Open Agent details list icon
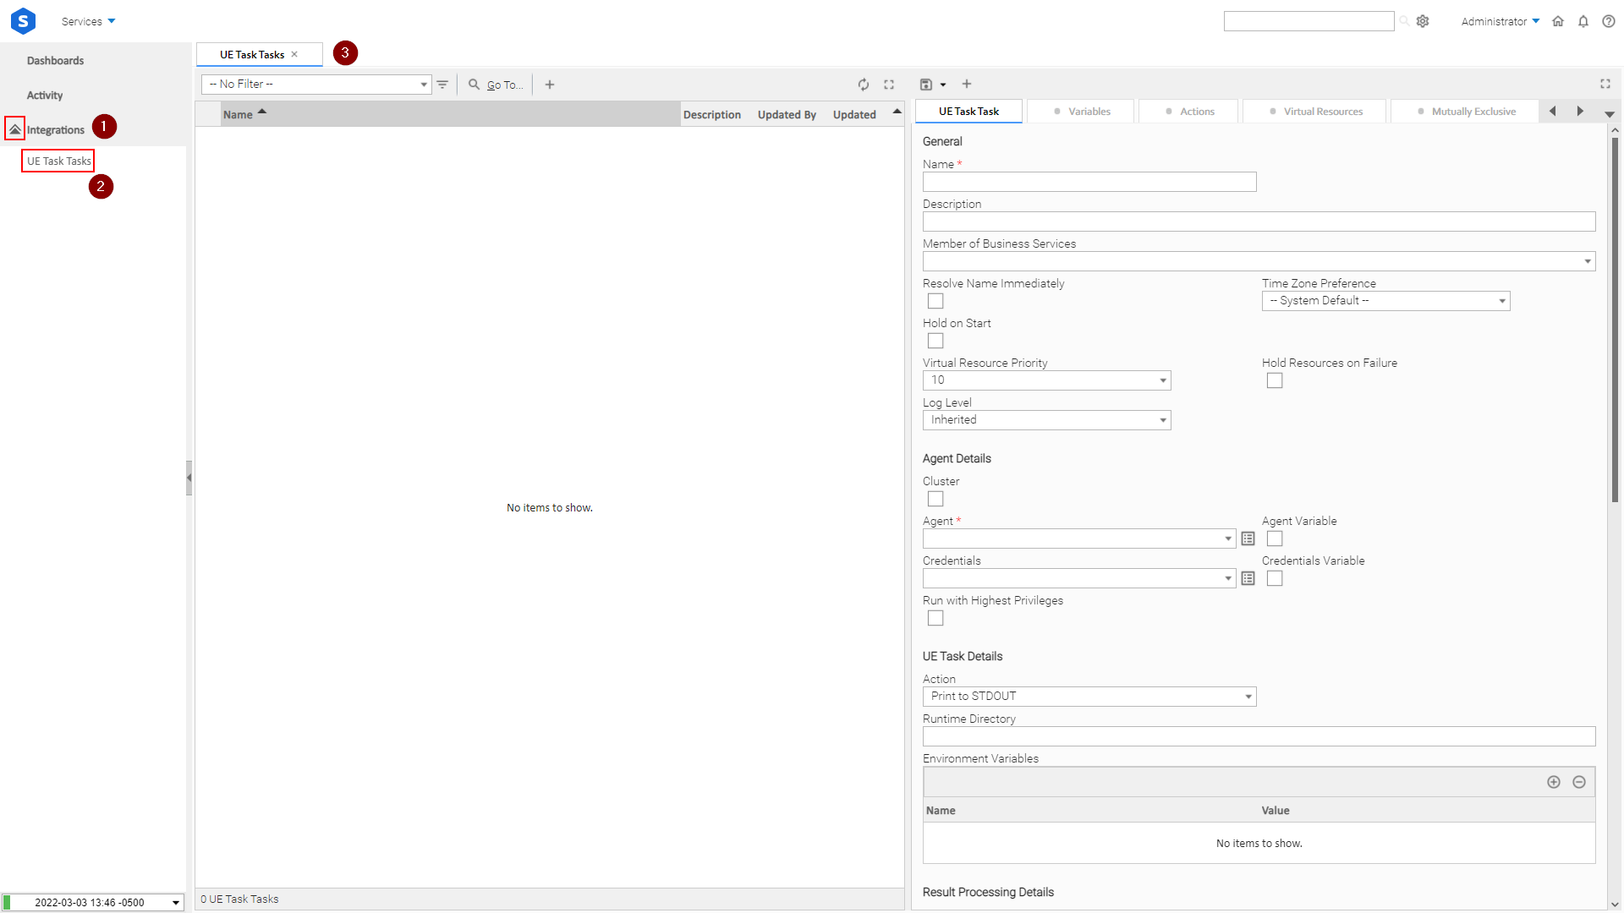This screenshot has height=913, width=1624. [x=1248, y=539]
